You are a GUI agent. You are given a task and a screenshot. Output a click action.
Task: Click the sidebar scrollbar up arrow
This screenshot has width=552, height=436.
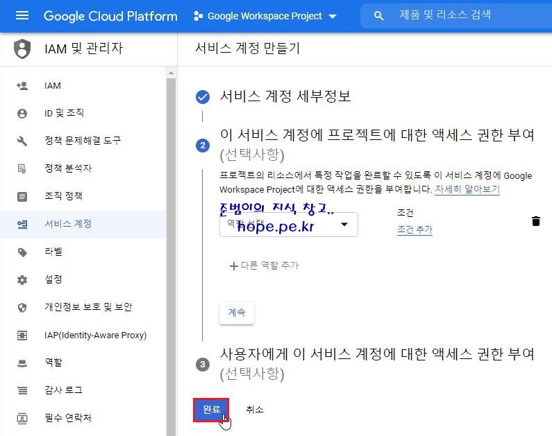click(x=171, y=73)
